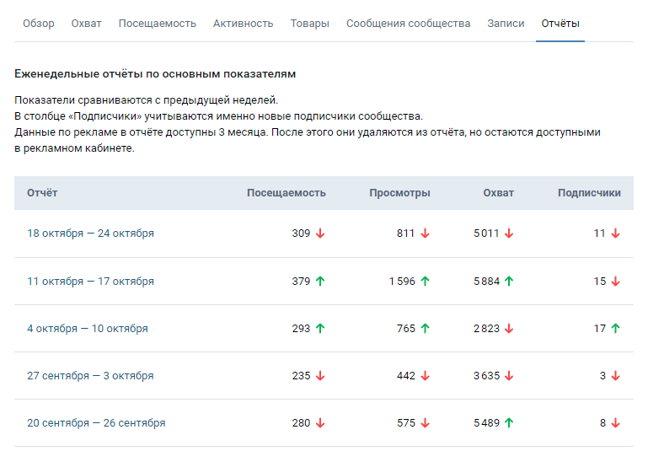
Task: Click the red down arrow next to 11 subscribers
Action: tap(616, 234)
